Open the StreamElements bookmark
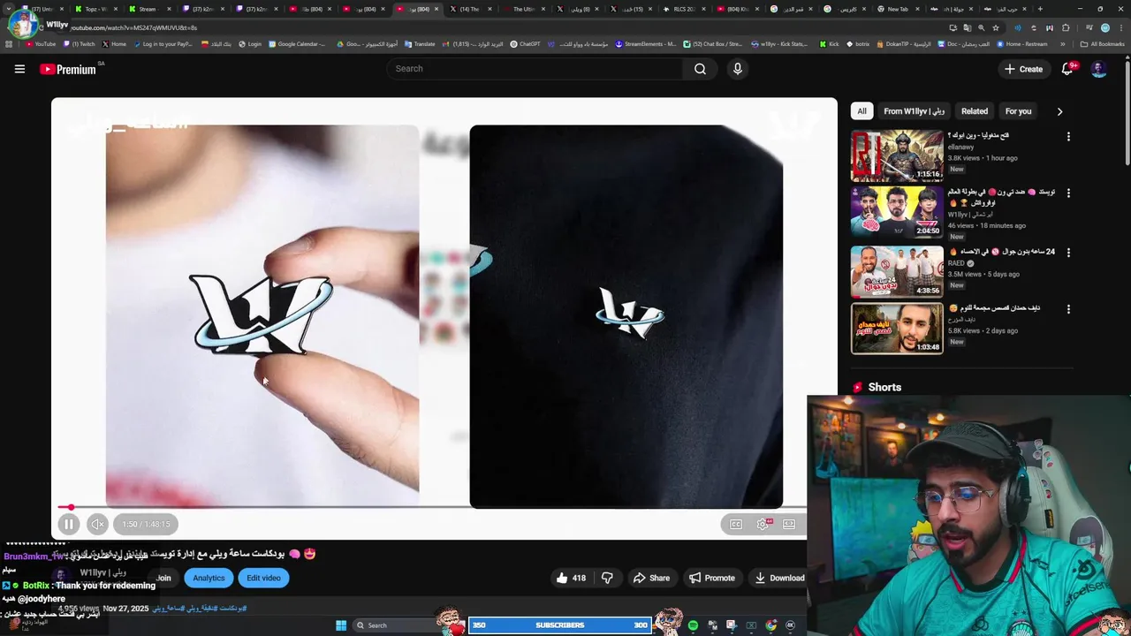The width and height of the screenshot is (1131, 636). pos(646,44)
